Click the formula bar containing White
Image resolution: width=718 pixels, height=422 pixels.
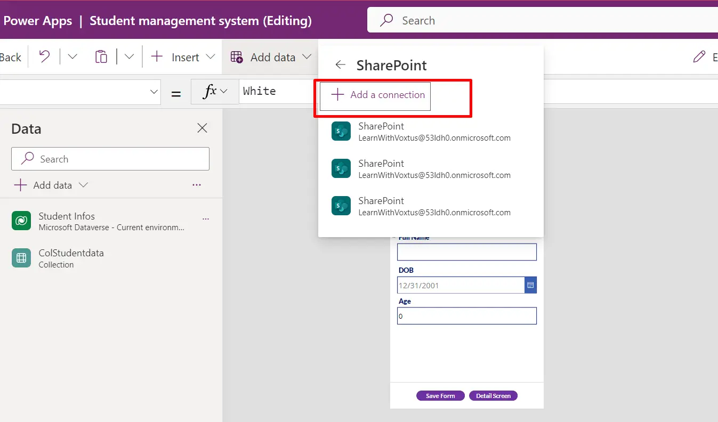pos(277,91)
